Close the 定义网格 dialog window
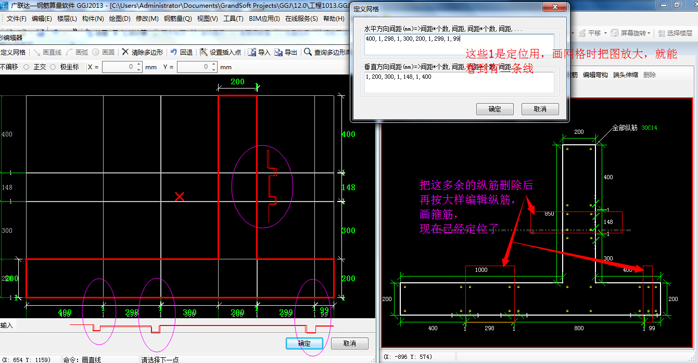This screenshot has width=698, height=363. click(x=554, y=8)
